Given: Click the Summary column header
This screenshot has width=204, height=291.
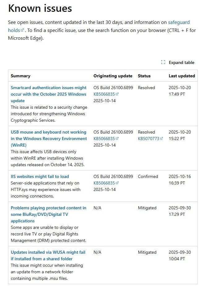Looking at the screenshot, I should pyautogui.click(x=20, y=76).
